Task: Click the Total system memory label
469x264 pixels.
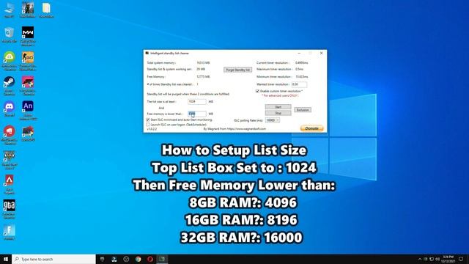Action: [161, 63]
